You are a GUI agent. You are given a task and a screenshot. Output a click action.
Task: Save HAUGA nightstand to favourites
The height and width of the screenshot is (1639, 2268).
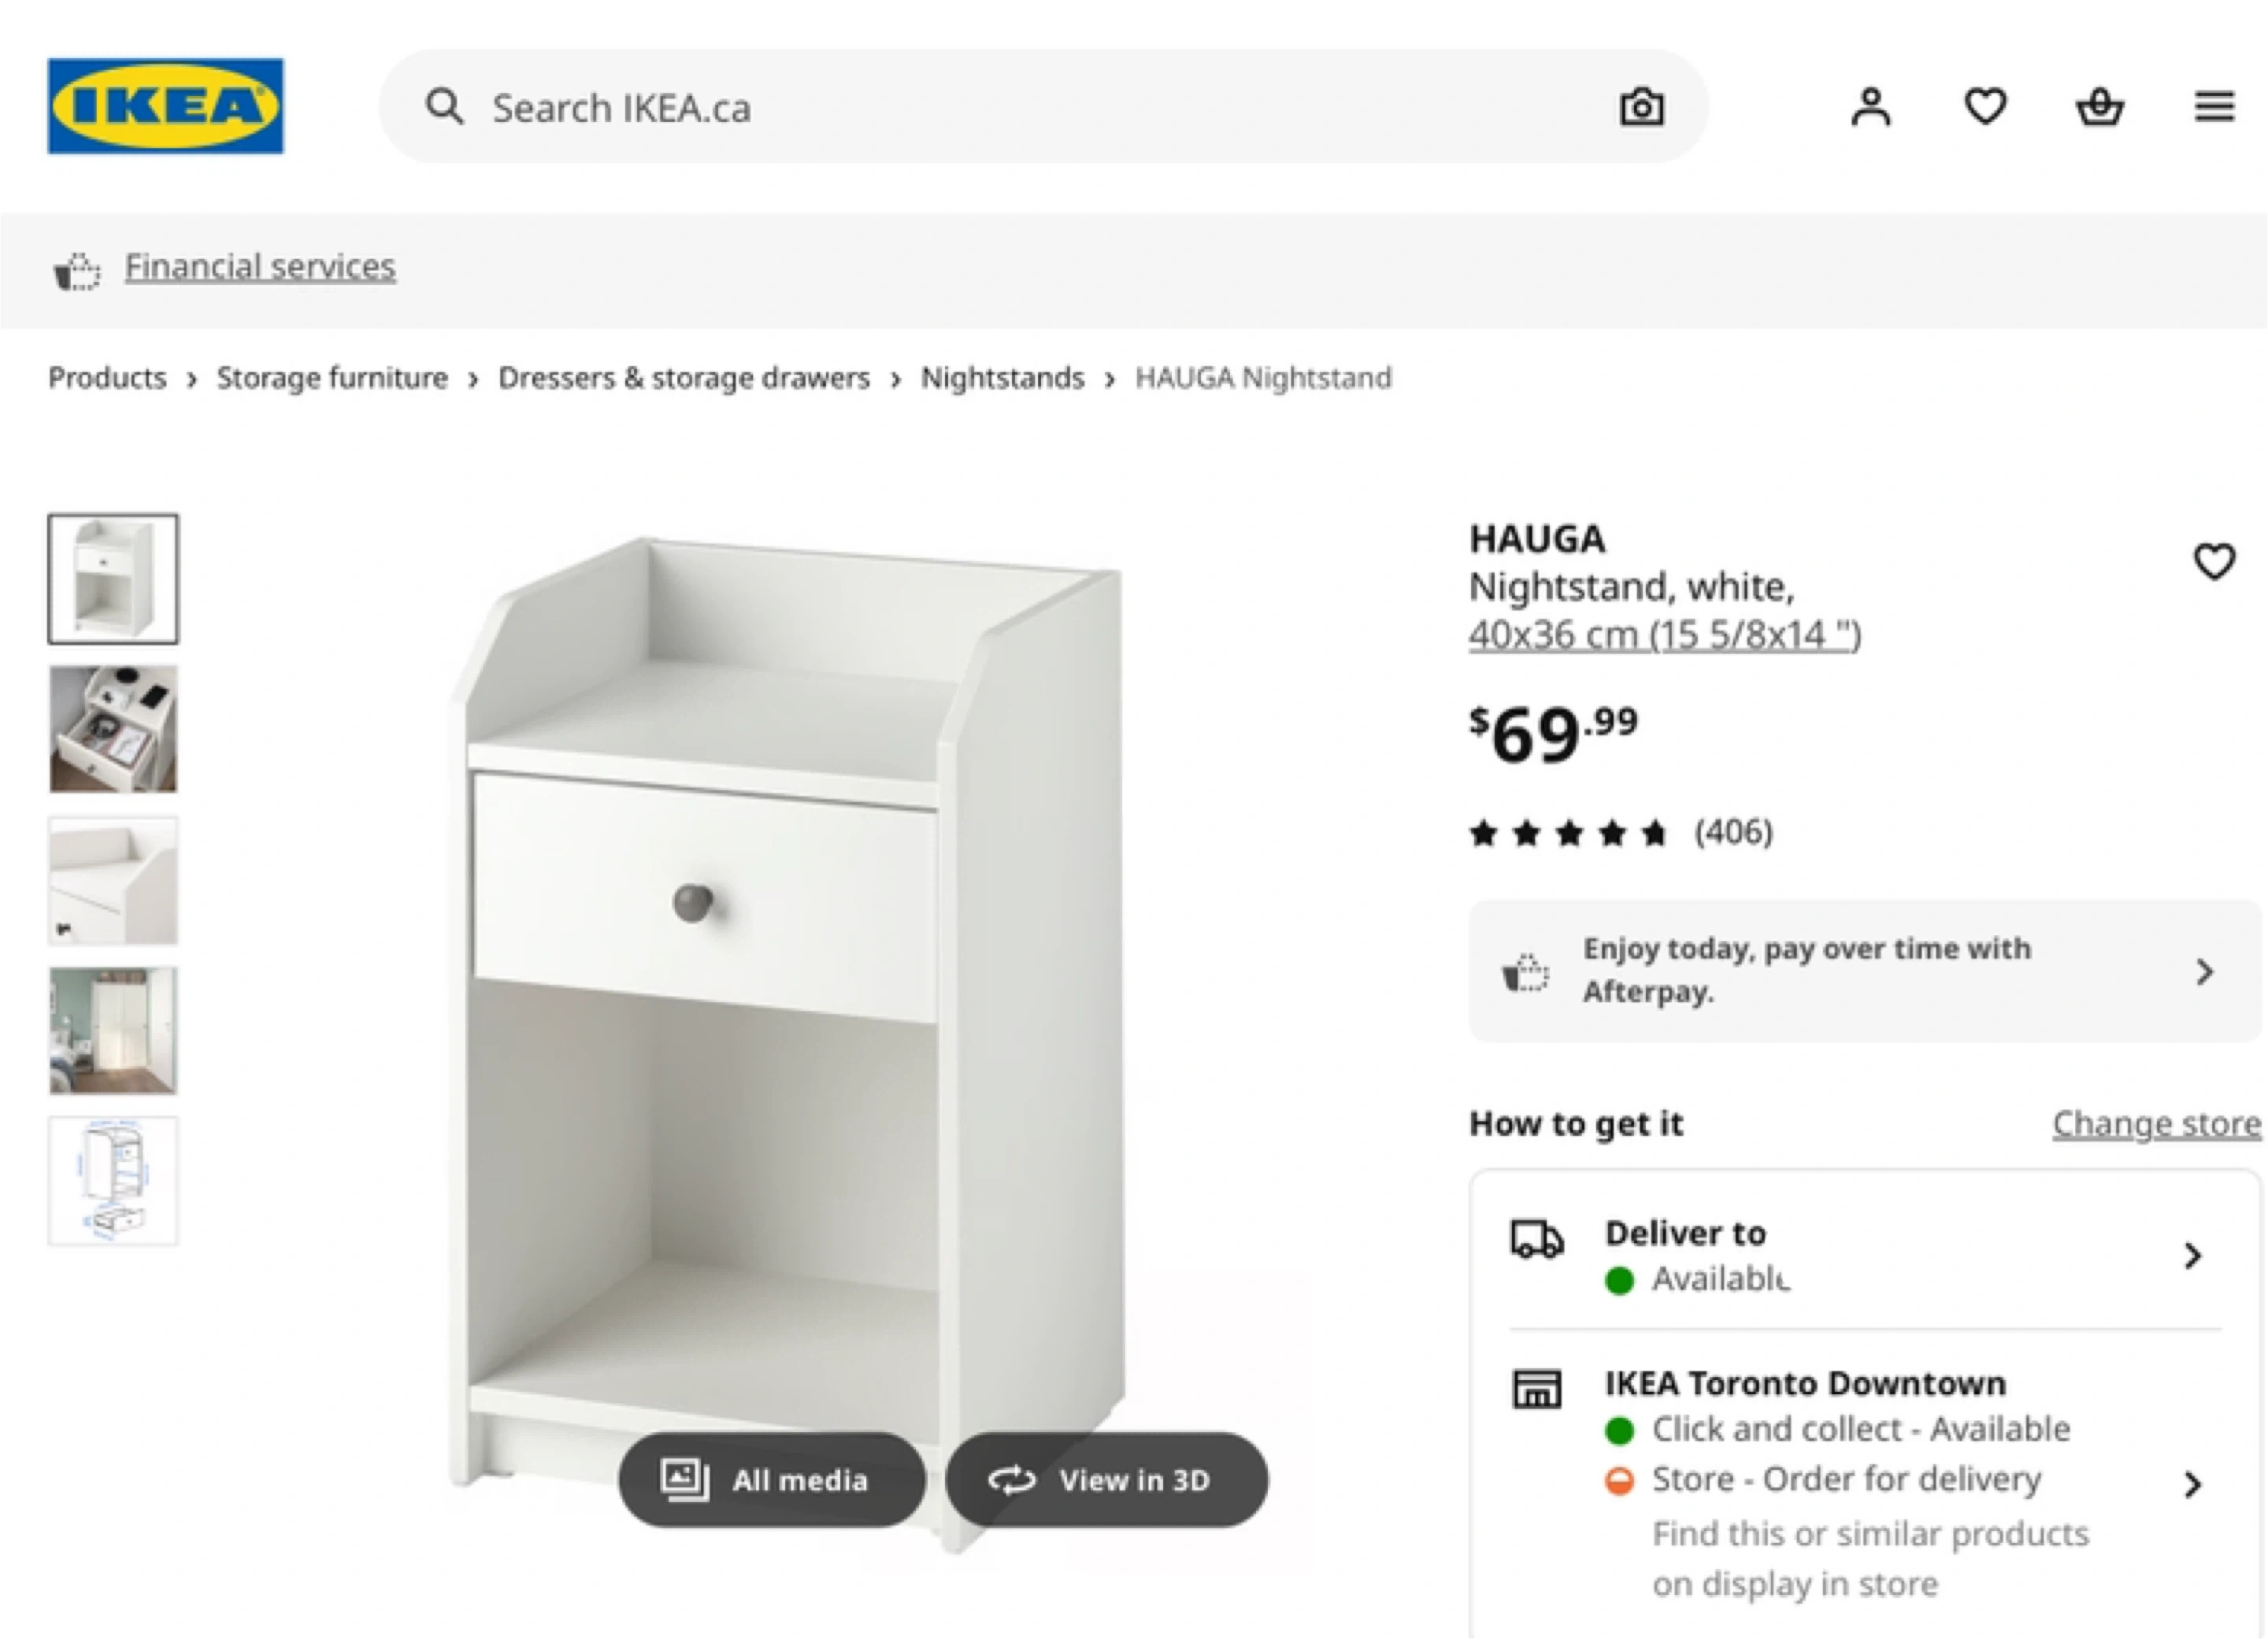point(2214,561)
